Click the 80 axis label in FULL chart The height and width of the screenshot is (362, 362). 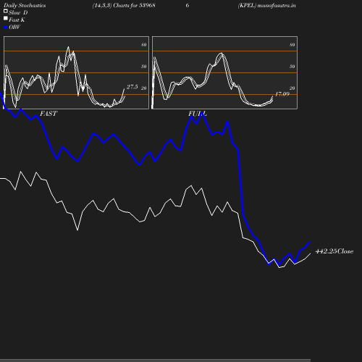[292, 45]
